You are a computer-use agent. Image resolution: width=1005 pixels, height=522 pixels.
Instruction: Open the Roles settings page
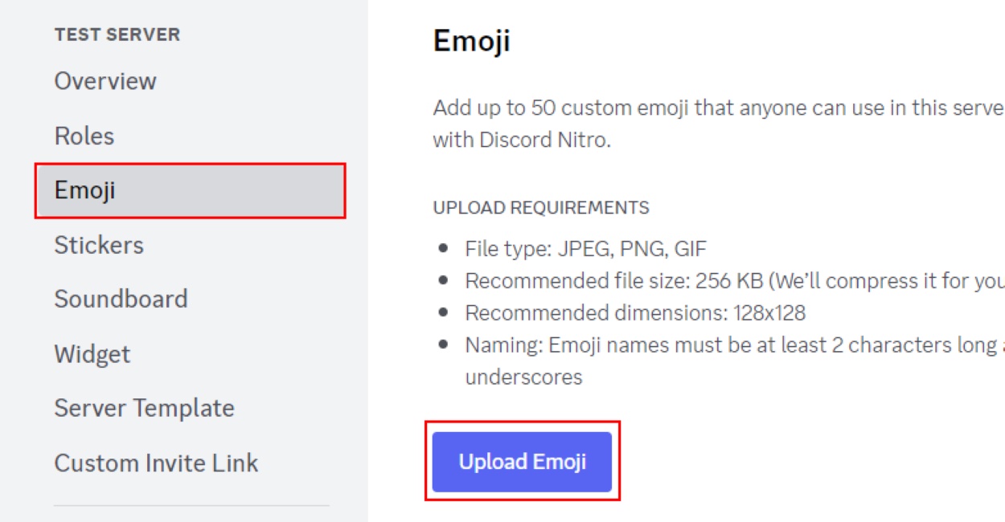click(x=84, y=136)
